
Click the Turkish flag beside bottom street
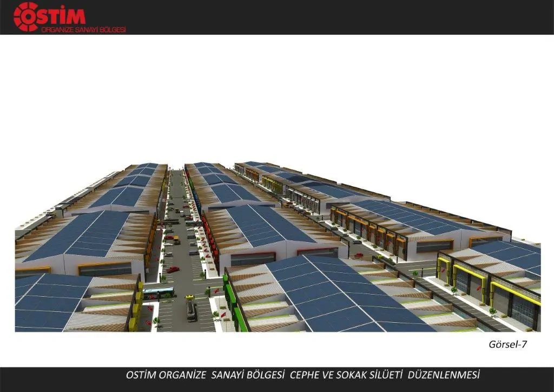[223, 315]
